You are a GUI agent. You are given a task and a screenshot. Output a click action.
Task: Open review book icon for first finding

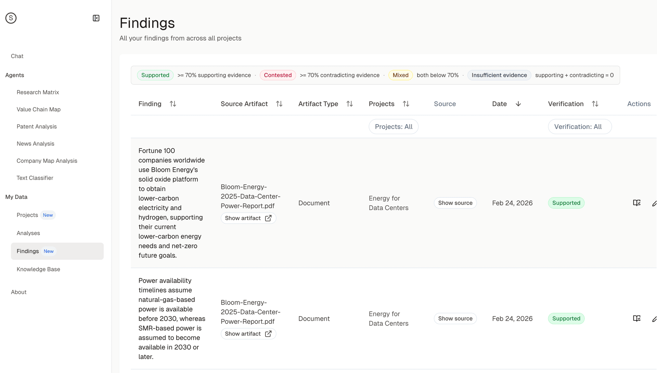tap(636, 203)
